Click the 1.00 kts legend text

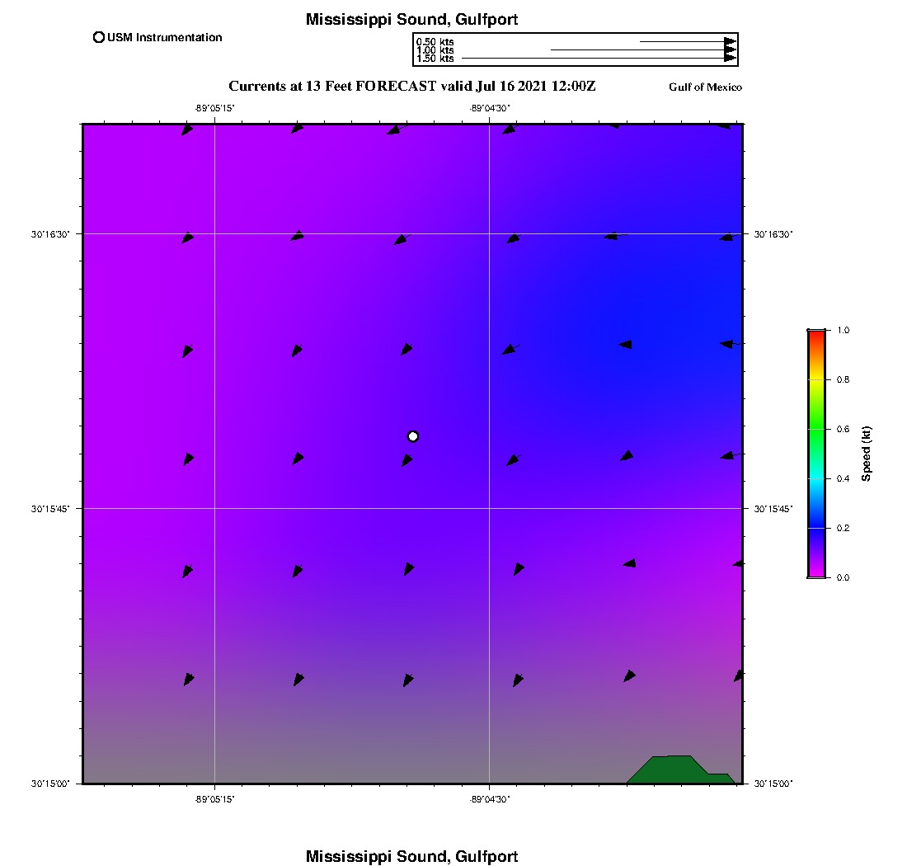click(x=435, y=49)
